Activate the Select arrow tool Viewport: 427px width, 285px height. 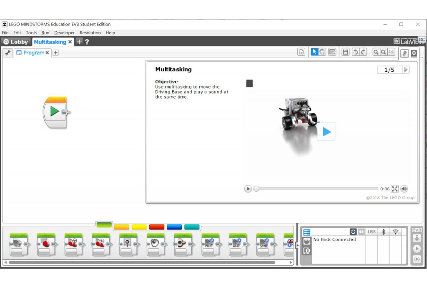(314, 52)
